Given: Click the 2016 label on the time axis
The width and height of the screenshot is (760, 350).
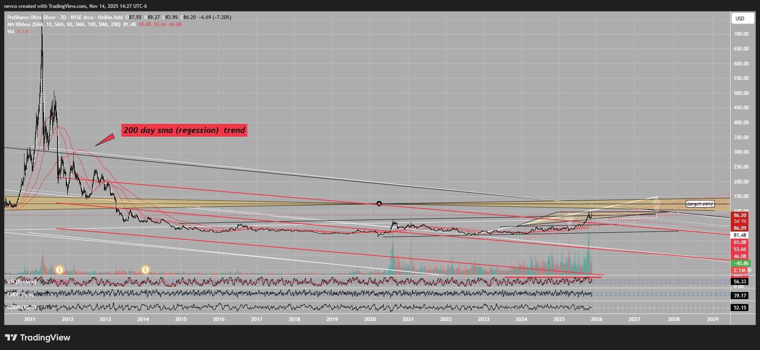Looking at the screenshot, I should tap(219, 319).
